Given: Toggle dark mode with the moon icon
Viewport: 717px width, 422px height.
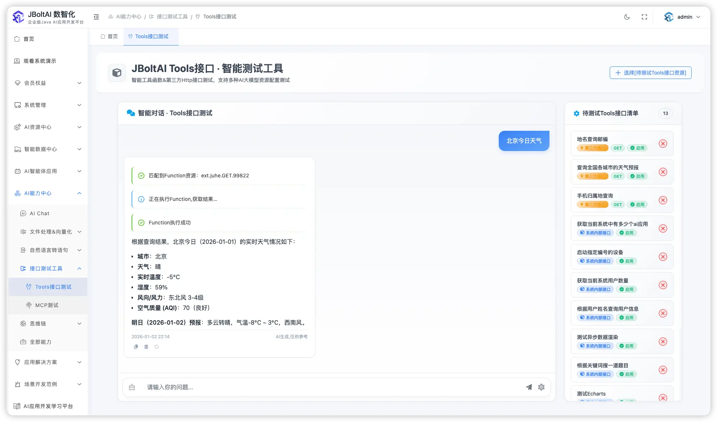Looking at the screenshot, I should 627,17.
